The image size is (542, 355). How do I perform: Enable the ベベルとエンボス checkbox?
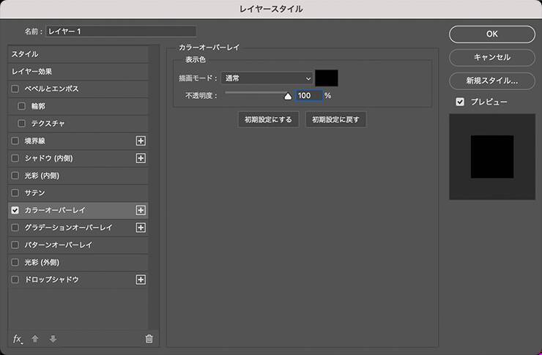[15, 89]
